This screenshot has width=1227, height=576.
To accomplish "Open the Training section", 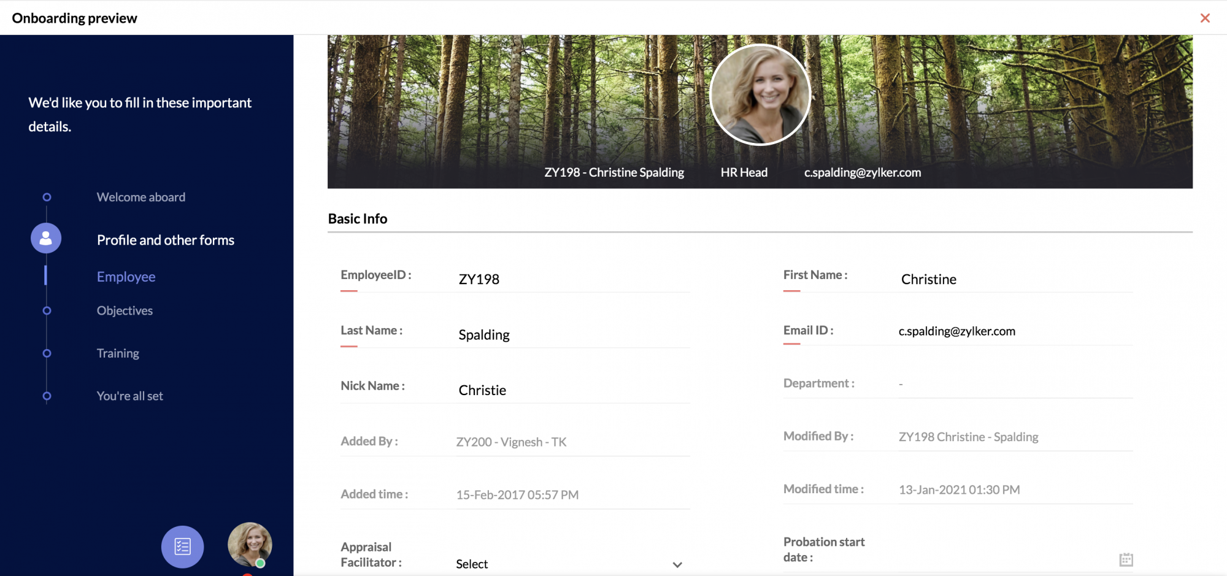I will (x=118, y=353).
